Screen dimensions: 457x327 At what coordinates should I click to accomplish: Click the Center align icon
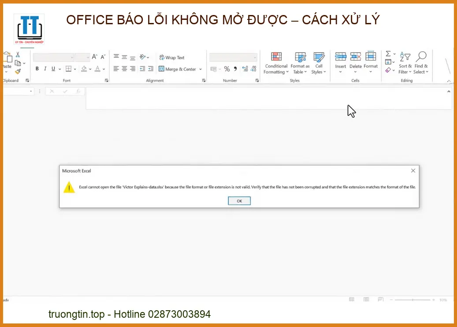coord(125,69)
